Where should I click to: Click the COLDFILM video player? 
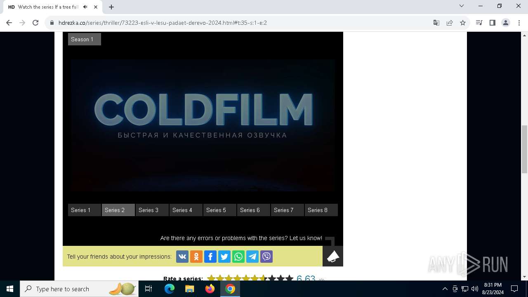(x=203, y=125)
